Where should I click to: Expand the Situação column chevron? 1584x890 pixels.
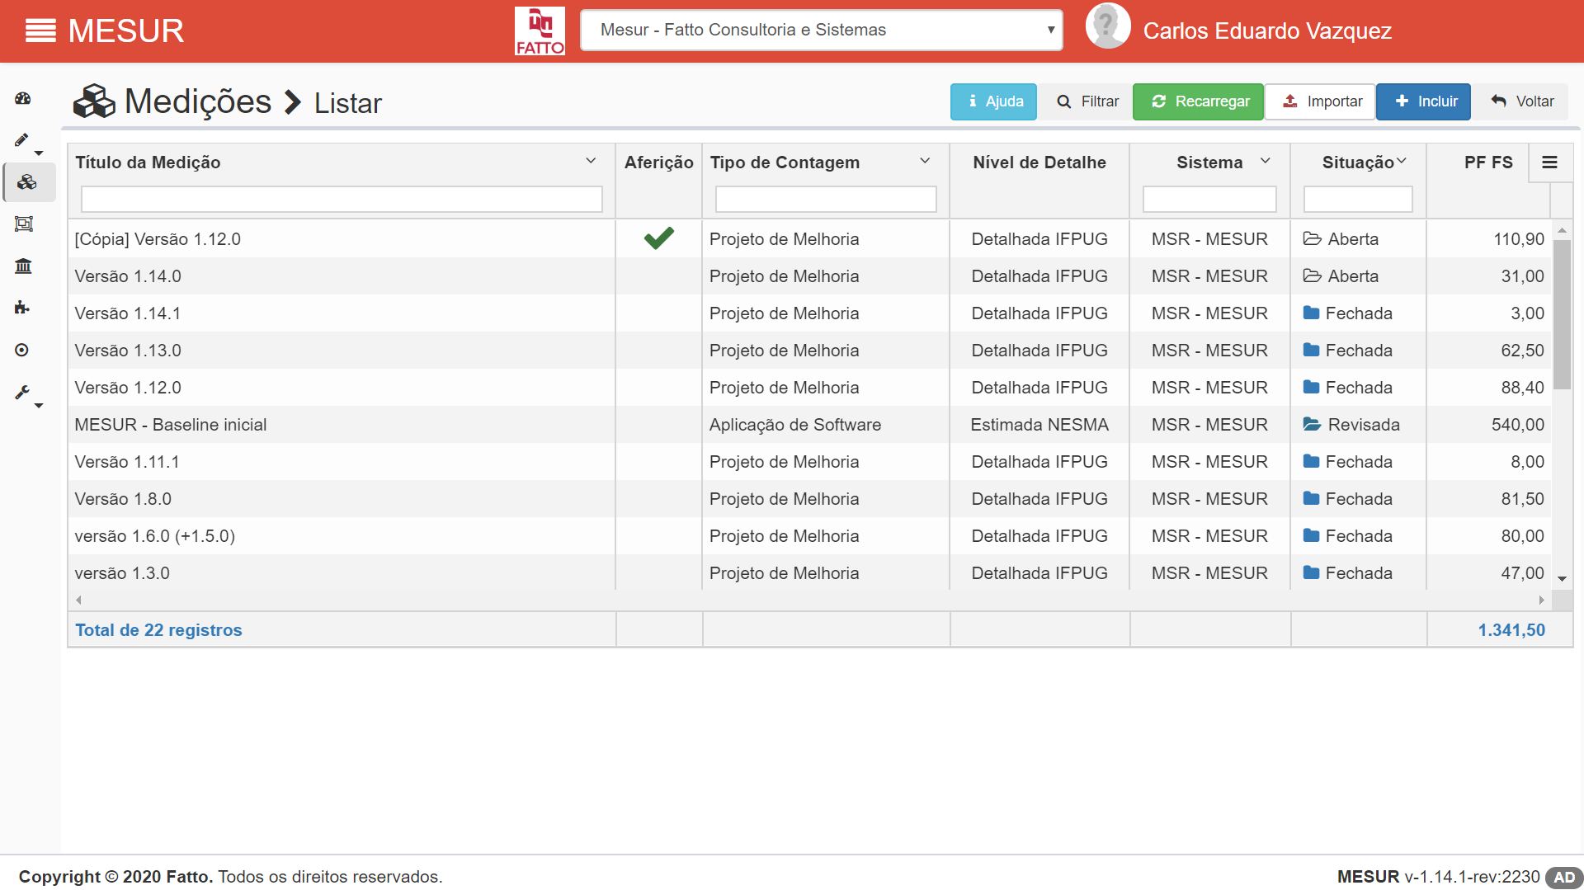click(1401, 161)
